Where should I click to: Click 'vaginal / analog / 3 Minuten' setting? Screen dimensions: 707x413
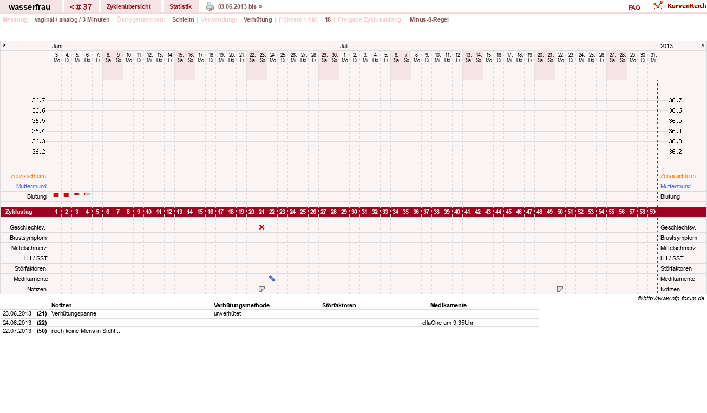[72, 19]
